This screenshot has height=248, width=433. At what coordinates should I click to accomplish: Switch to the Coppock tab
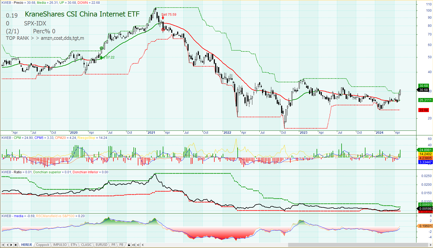point(43,245)
